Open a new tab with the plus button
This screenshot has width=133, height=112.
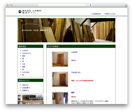(x=126, y=6)
